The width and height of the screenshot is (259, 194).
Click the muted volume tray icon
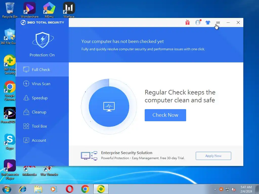[x=233, y=189]
